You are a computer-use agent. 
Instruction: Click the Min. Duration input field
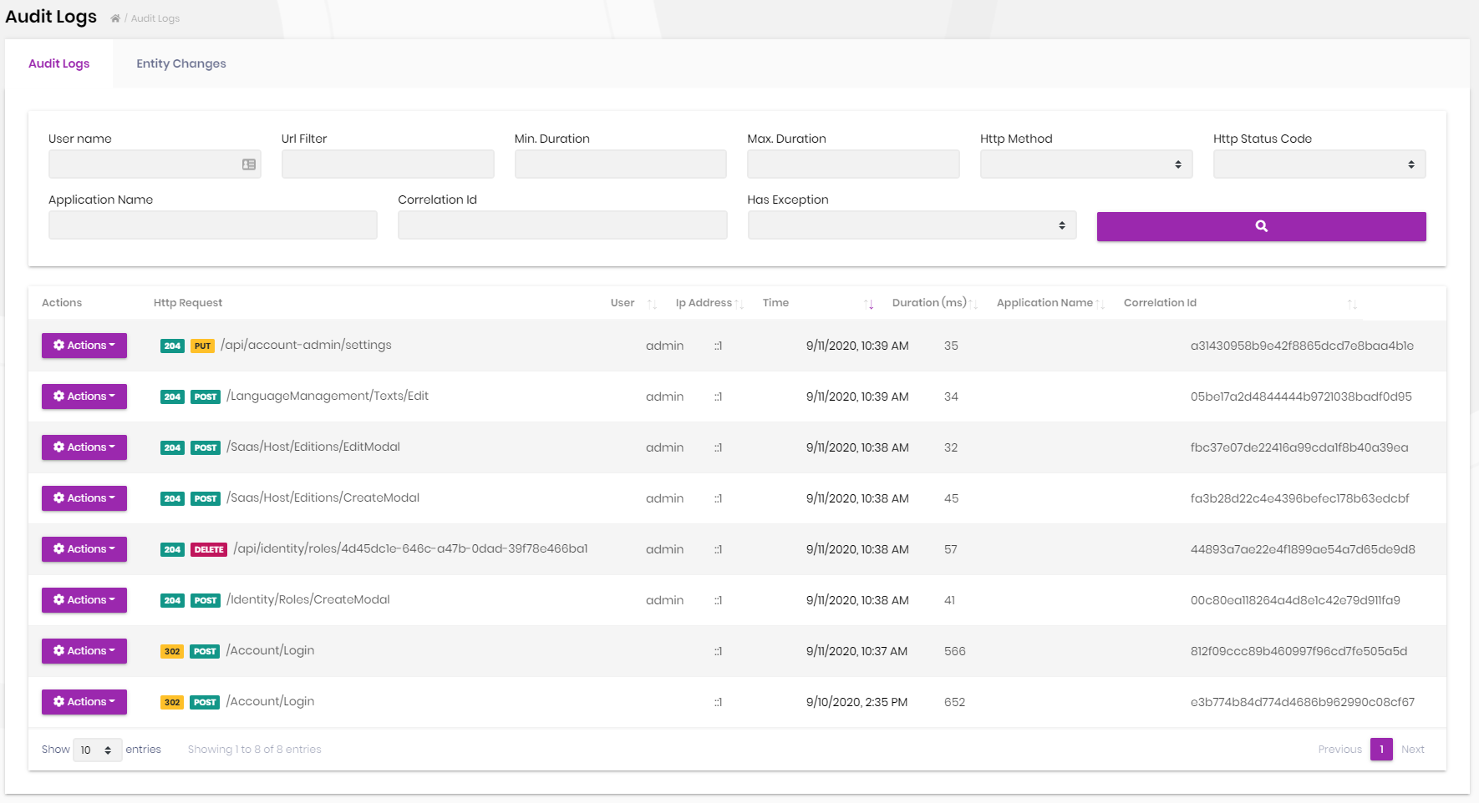click(620, 164)
